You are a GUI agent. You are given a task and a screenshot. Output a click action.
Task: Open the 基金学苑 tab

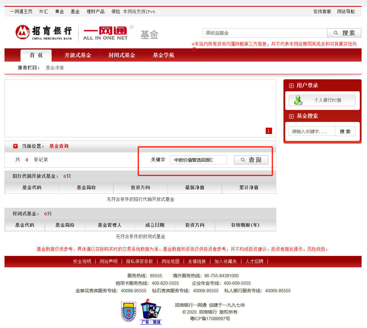pos(164,55)
